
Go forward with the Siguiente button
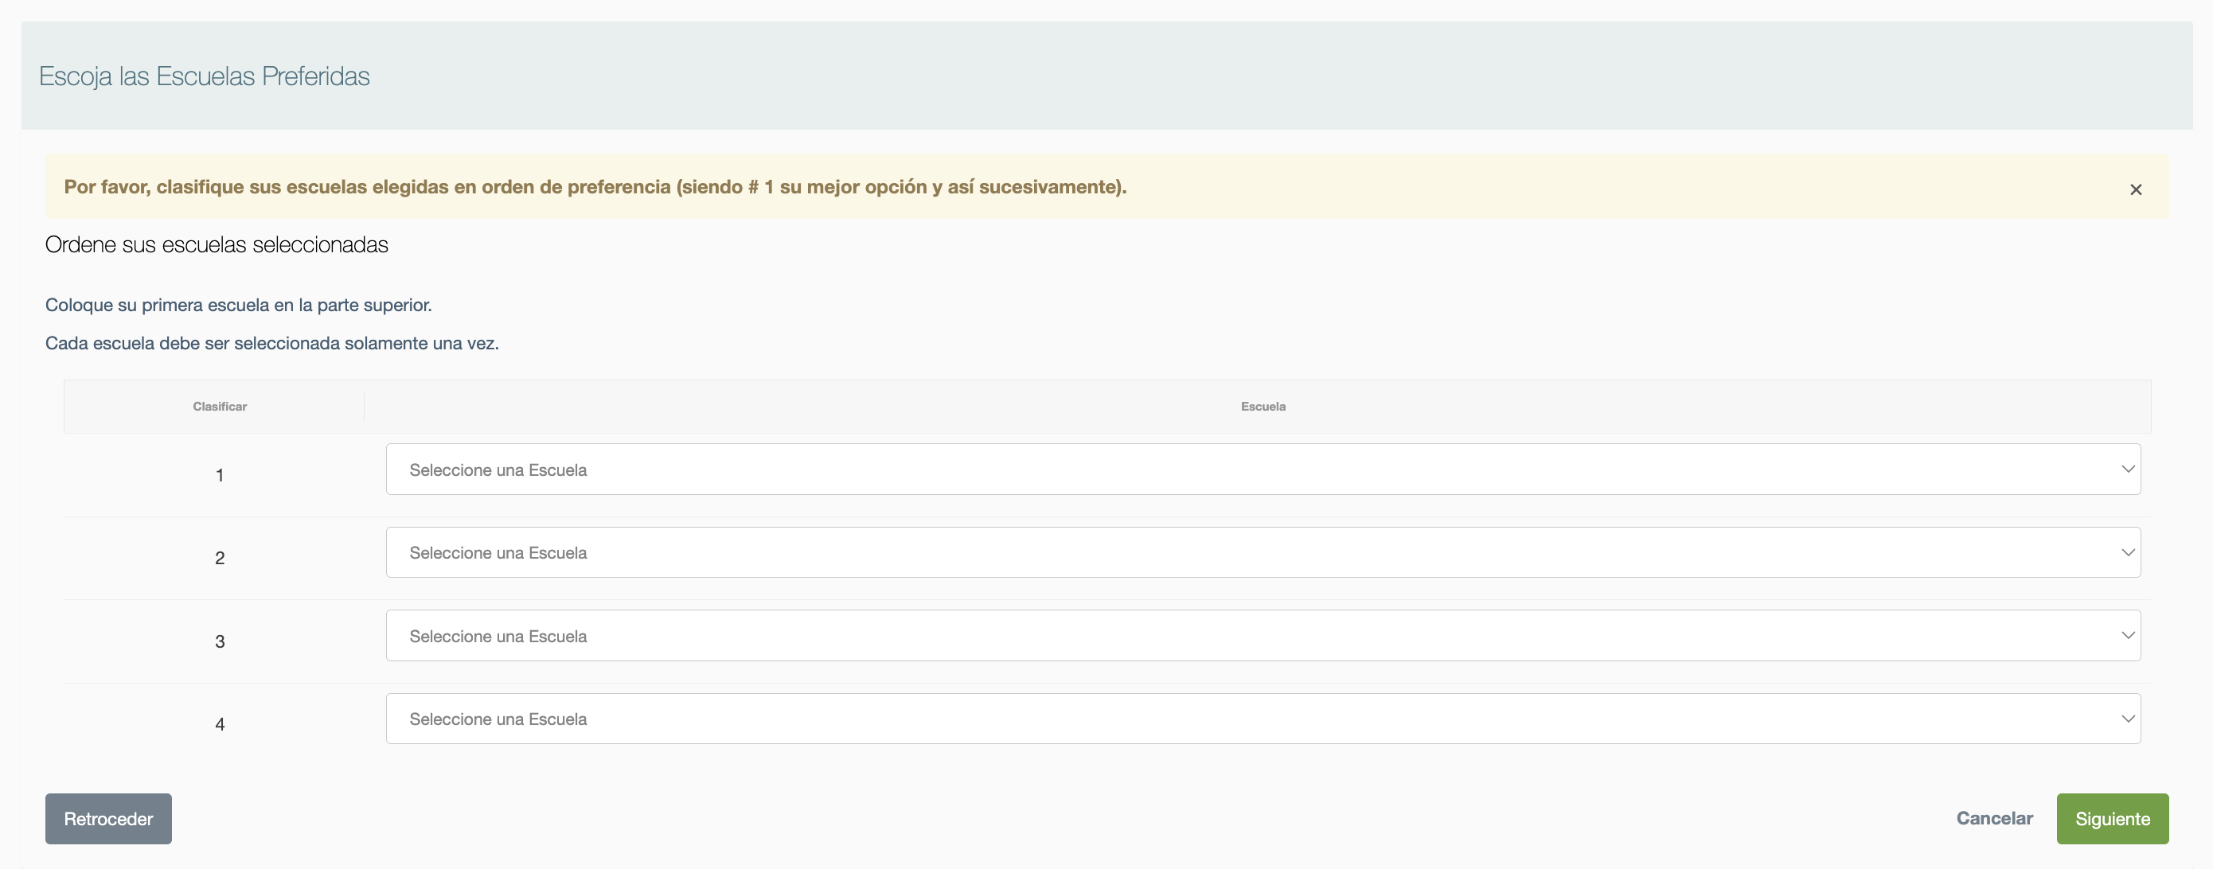[x=2113, y=818]
